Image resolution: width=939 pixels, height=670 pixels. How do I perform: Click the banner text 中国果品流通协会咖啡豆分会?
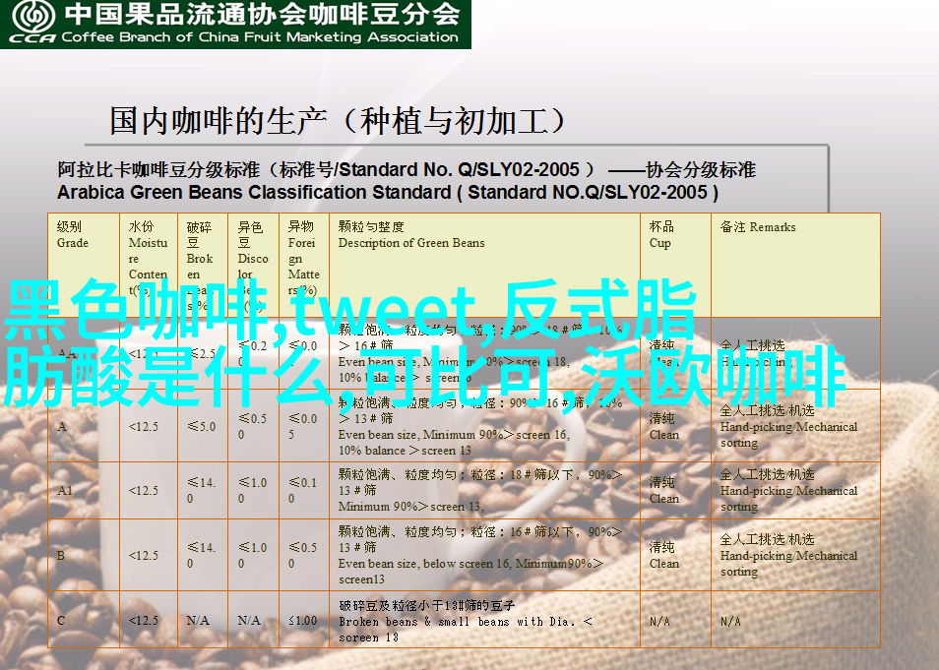[x=262, y=15]
